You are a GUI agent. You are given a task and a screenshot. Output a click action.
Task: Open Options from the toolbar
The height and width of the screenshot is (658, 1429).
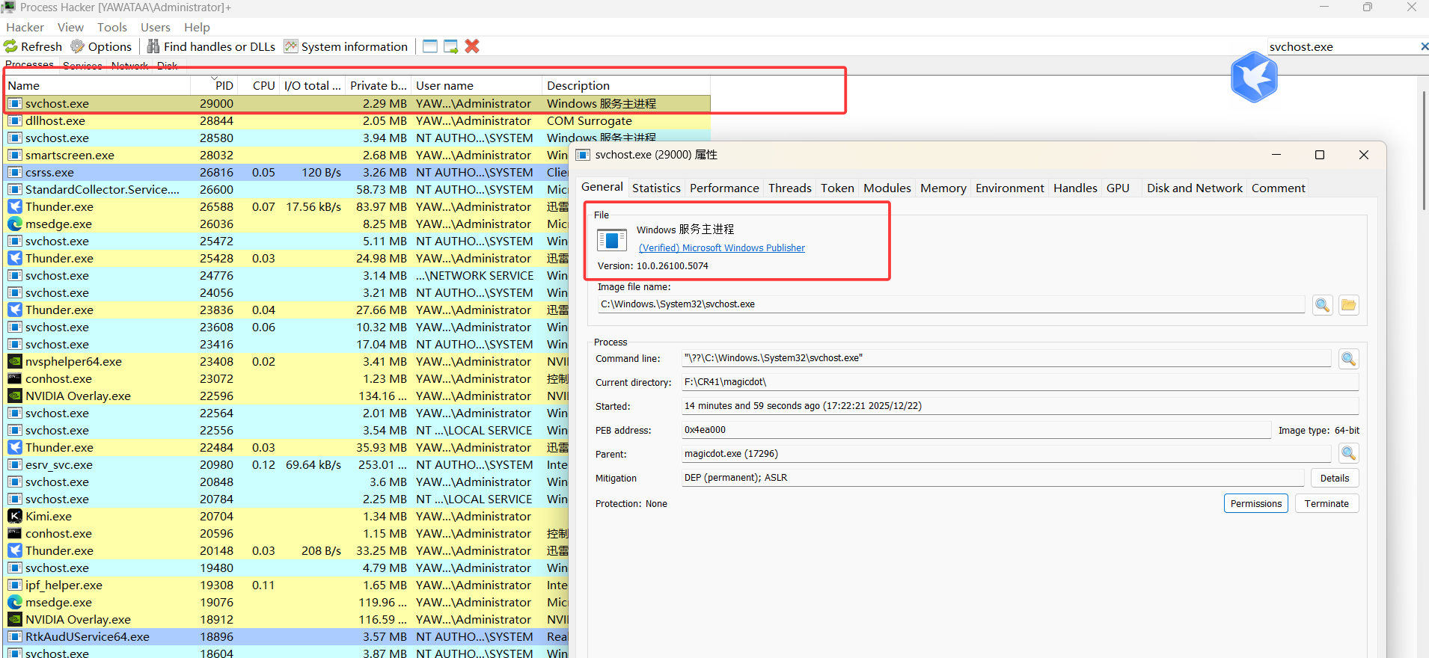(x=102, y=46)
